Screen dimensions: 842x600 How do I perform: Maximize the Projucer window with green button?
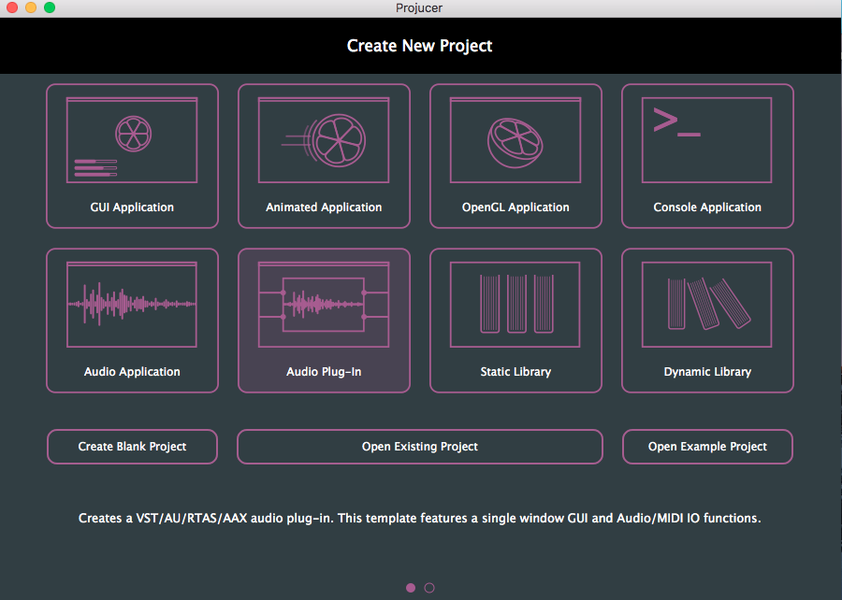pos(50,7)
